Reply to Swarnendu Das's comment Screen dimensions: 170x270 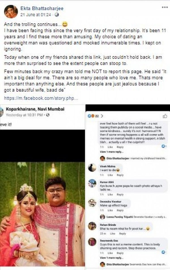(x=120, y=253)
